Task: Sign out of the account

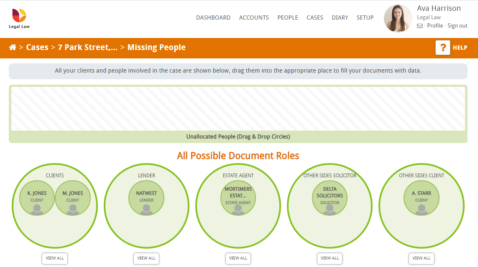Action: [x=458, y=25]
